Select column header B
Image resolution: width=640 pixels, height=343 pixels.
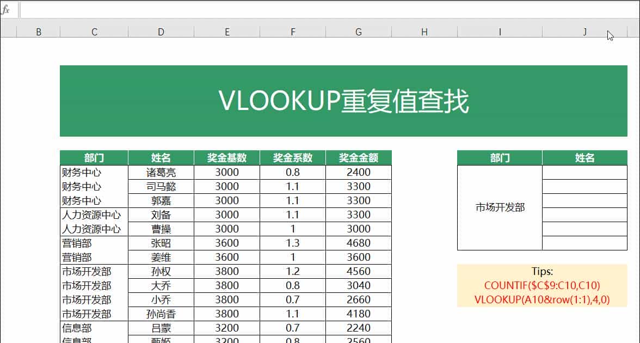pyautogui.click(x=39, y=32)
